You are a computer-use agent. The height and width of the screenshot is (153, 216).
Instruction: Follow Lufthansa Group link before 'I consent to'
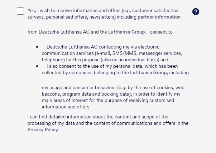tap(126, 32)
